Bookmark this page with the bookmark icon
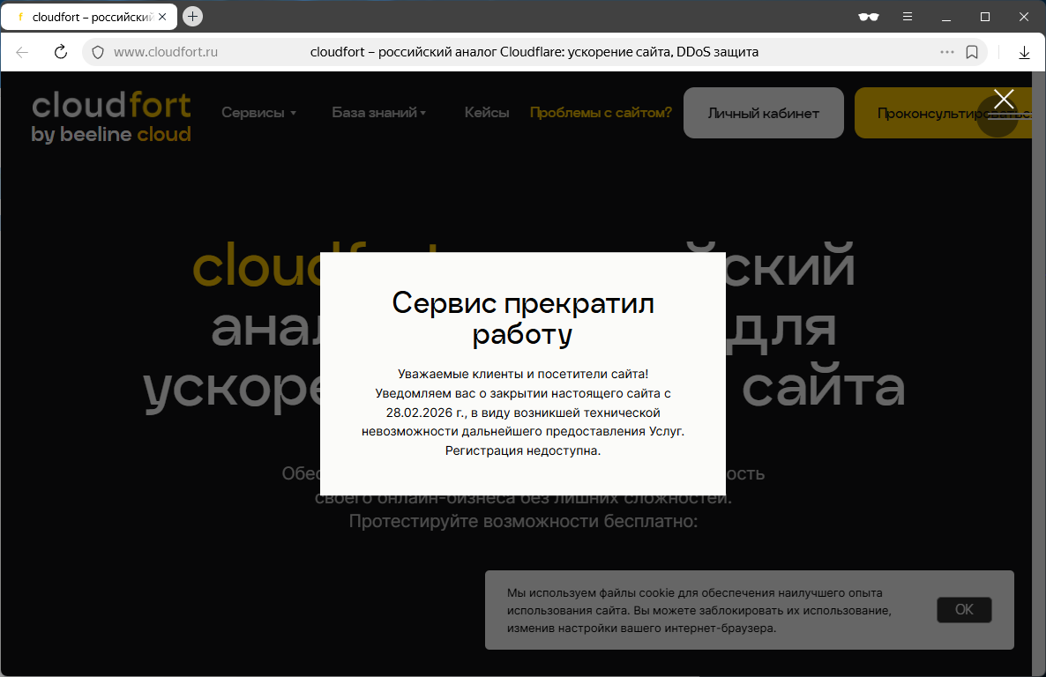Image resolution: width=1046 pixels, height=677 pixels. point(972,52)
